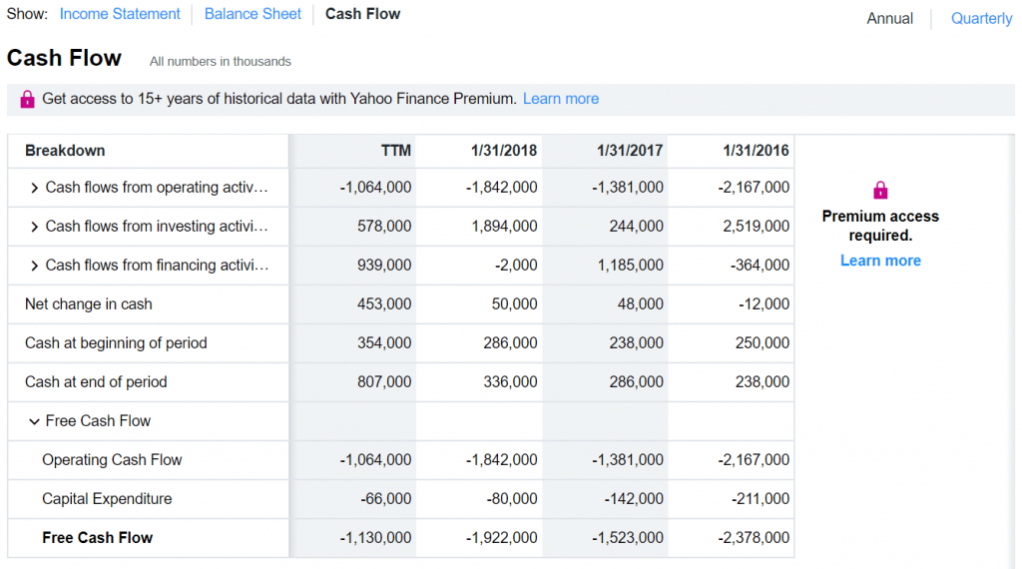This screenshot has height=569, width=1022.
Task: Click Learn more under Premium access required
Action: tap(880, 261)
